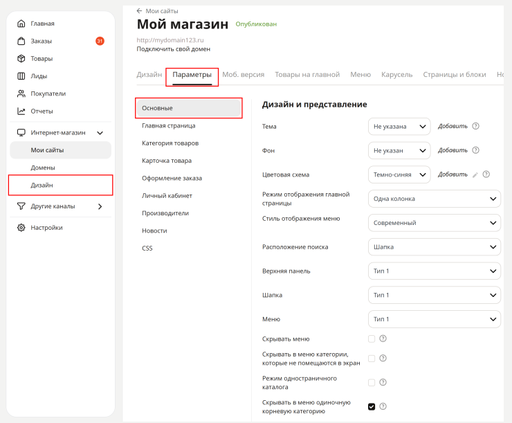This screenshot has width=512, height=423.
Task: Switch to the Меню tab
Action: 360,75
